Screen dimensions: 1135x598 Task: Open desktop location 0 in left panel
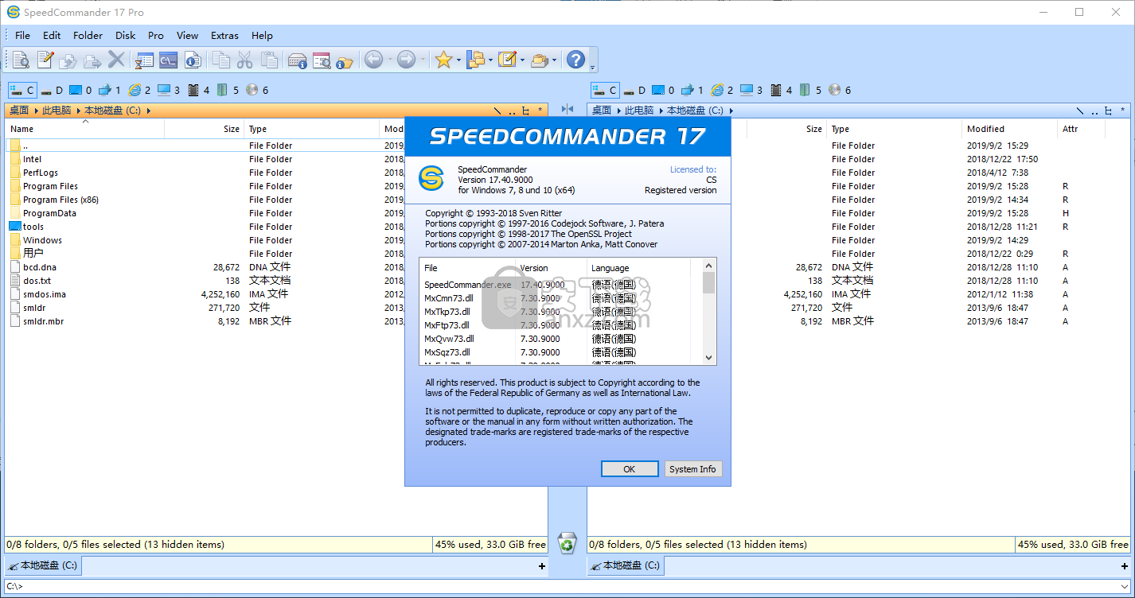click(80, 90)
